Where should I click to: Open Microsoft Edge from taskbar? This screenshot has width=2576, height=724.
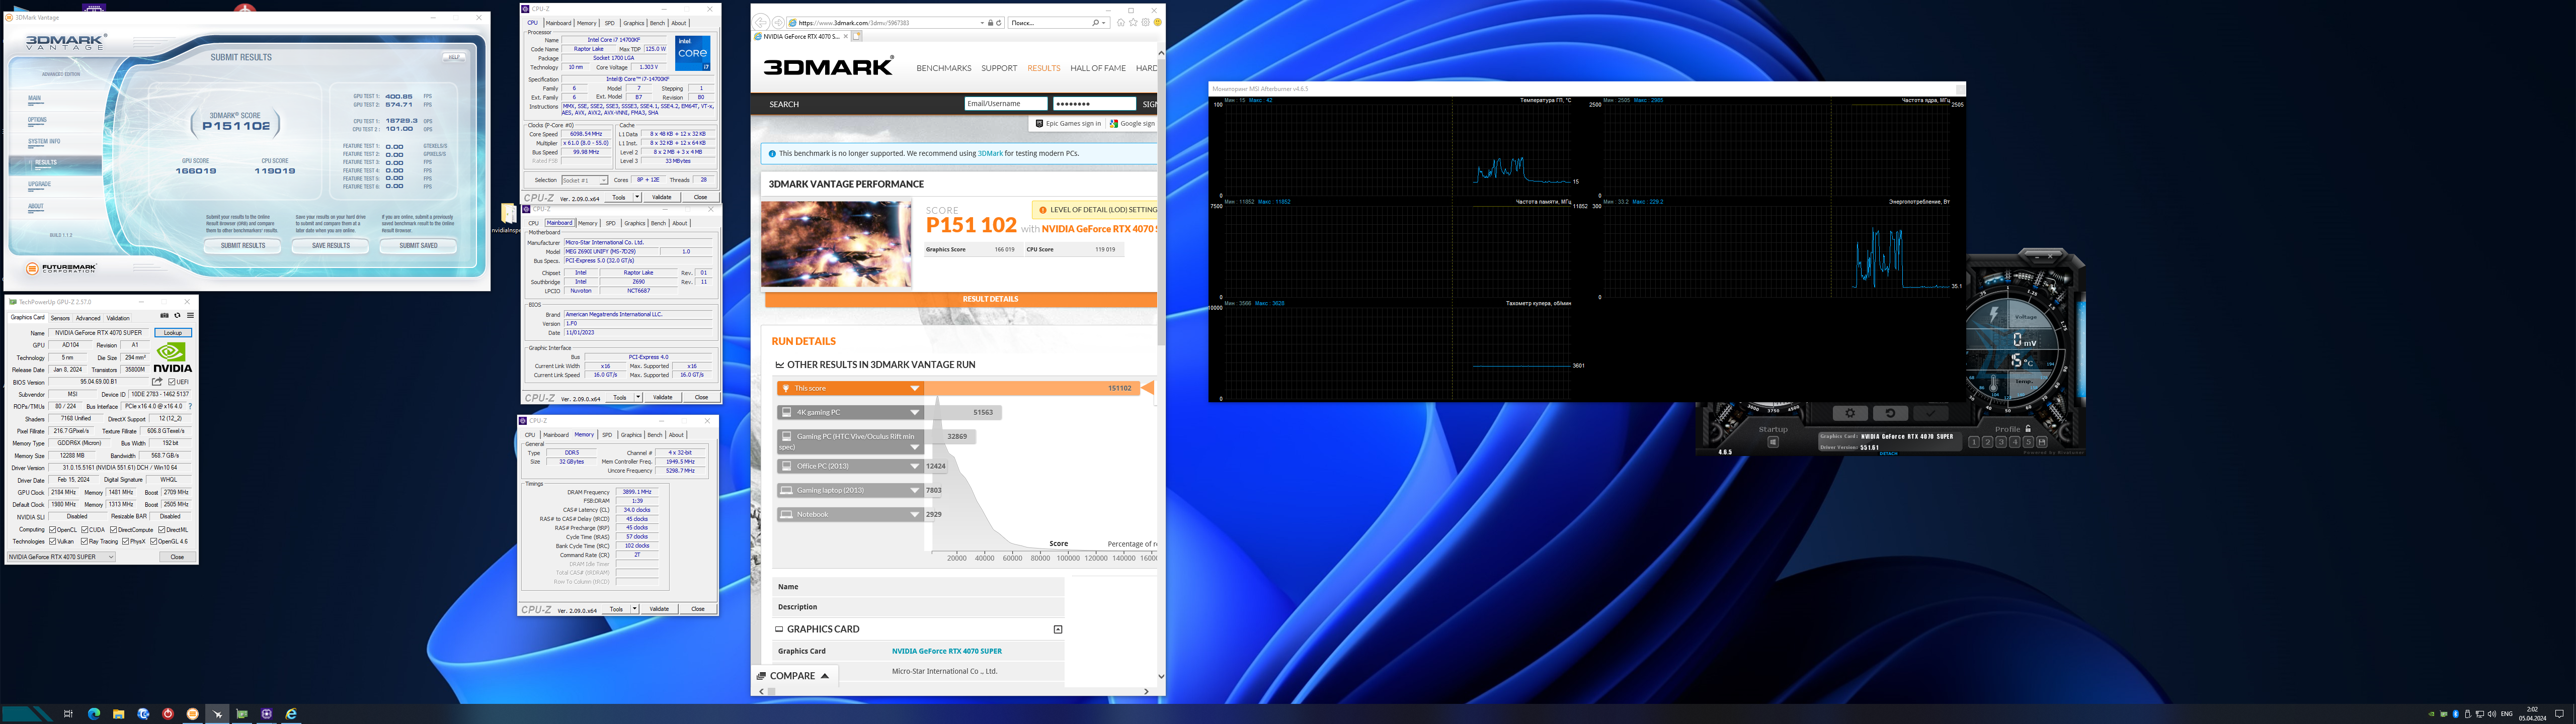(x=94, y=713)
